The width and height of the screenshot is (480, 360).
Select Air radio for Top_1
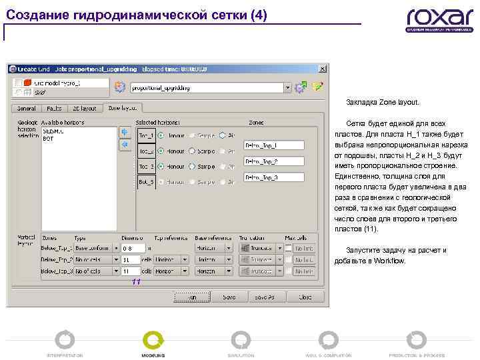tap(223, 135)
